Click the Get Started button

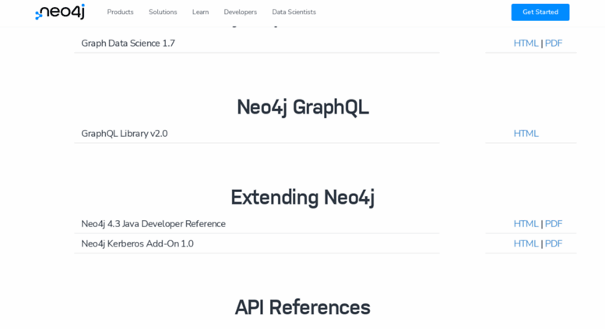coord(540,12)
